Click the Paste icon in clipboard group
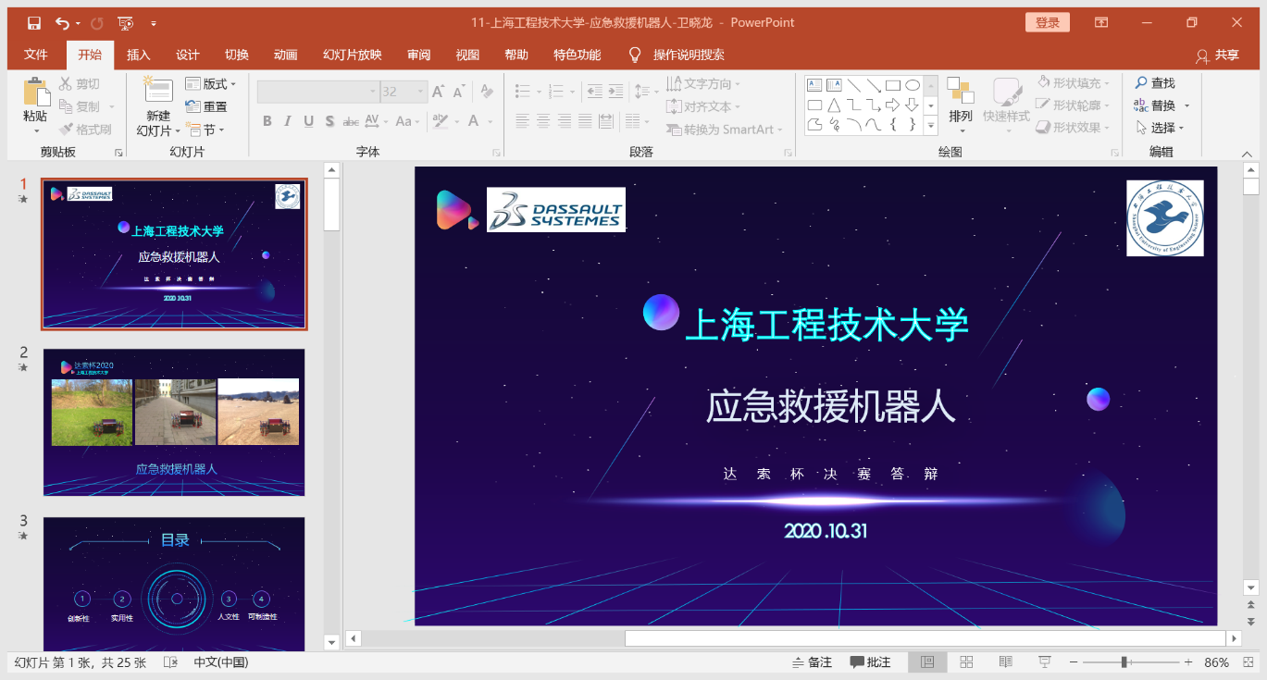 point(35,93)
